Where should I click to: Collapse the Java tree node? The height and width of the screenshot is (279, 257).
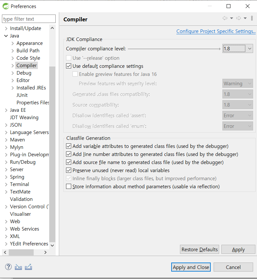(x=6, y=36)
